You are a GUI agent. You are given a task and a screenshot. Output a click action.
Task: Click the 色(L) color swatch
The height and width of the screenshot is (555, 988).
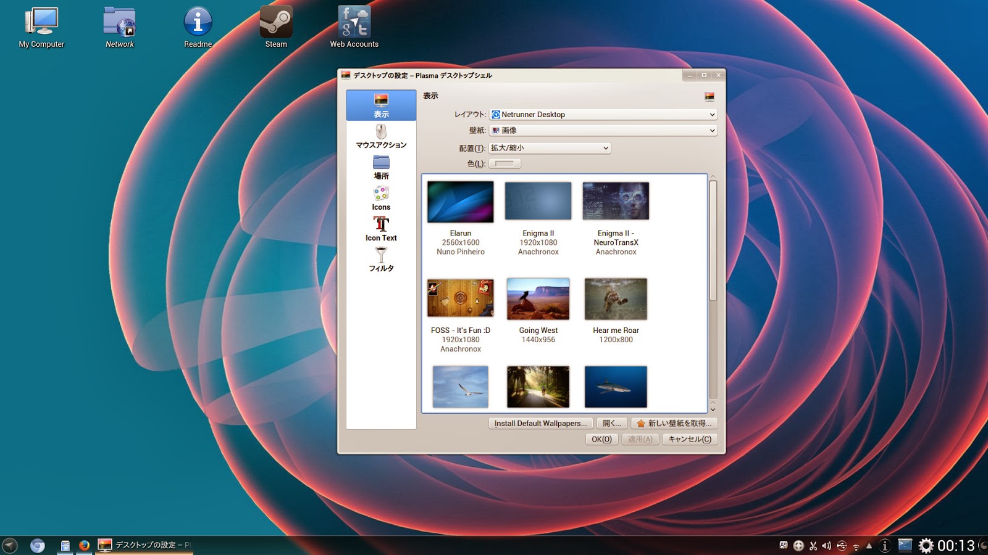pyautogui.click(x=505, y=163)
